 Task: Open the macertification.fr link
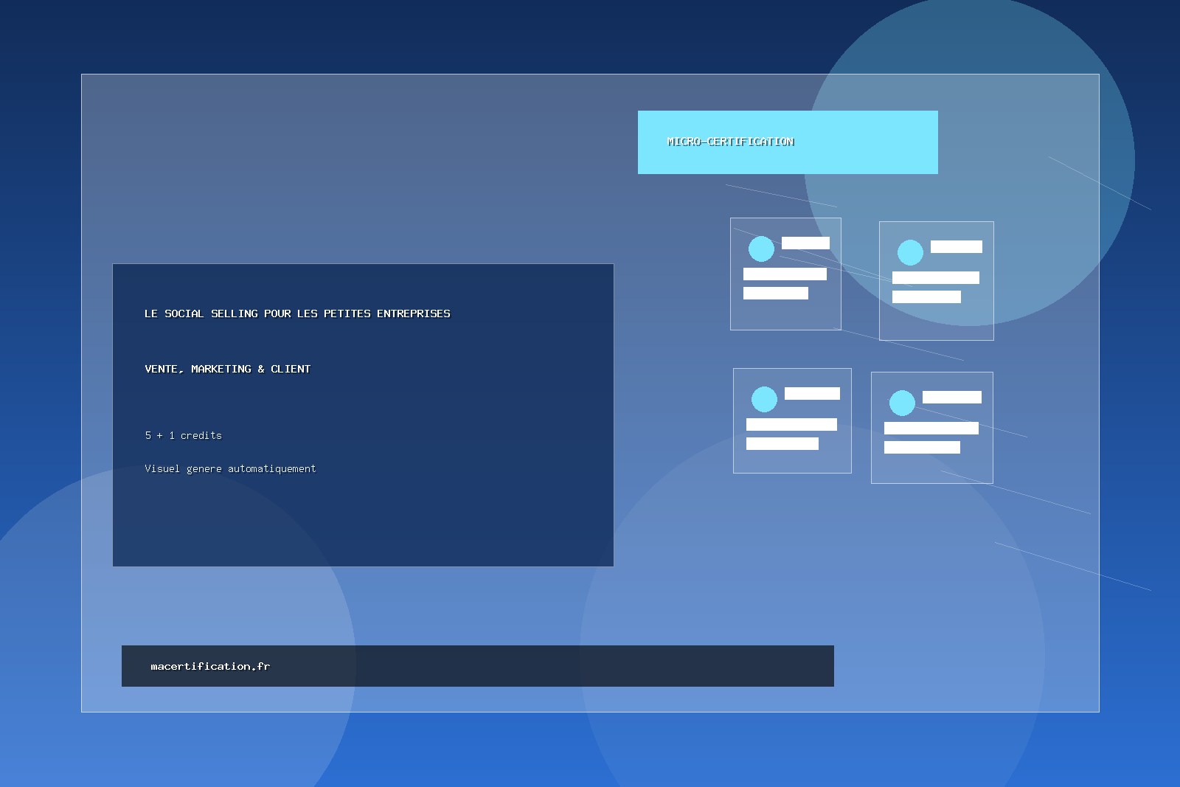[210, 666]
